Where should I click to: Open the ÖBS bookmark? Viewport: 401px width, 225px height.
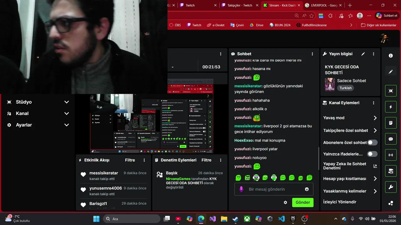coord(175,25)
